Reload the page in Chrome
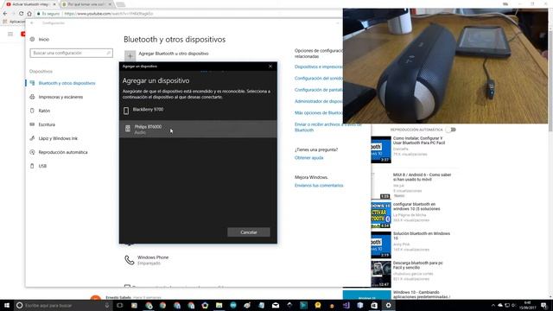Viewport: 553px width, 311px height. click(x=21, y=14)
